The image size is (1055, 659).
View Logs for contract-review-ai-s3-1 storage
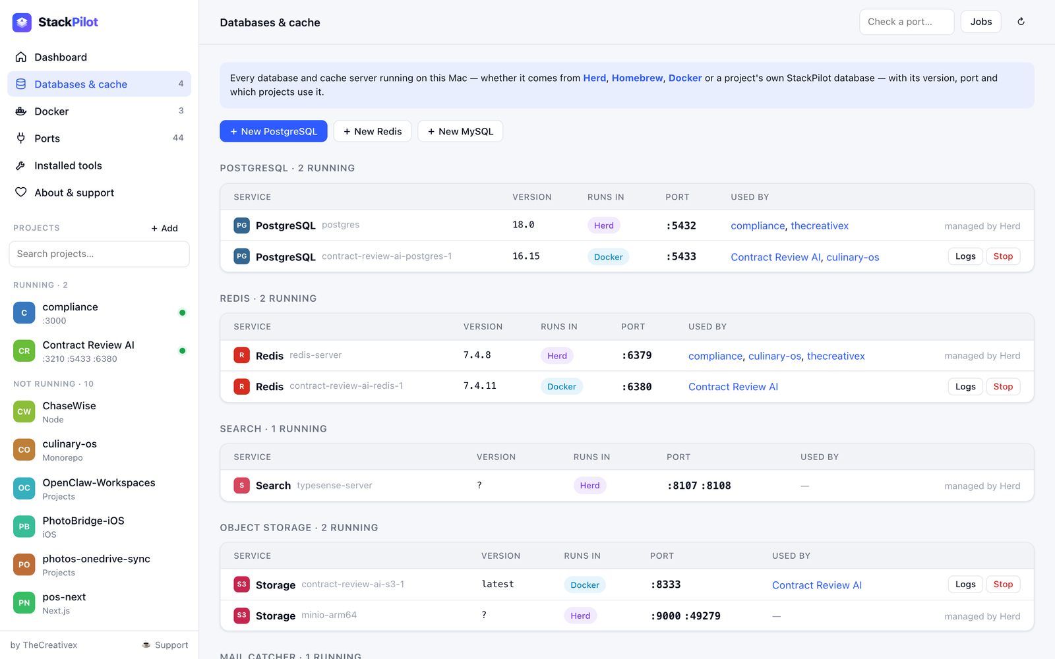tap(965, 585)
